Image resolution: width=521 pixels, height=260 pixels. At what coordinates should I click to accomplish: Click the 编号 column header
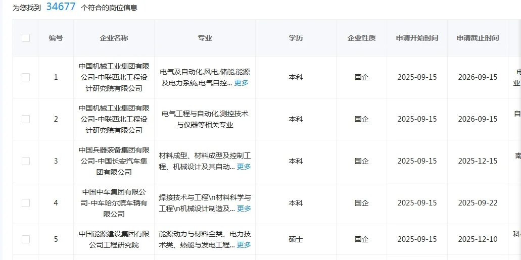pos(56,38)
